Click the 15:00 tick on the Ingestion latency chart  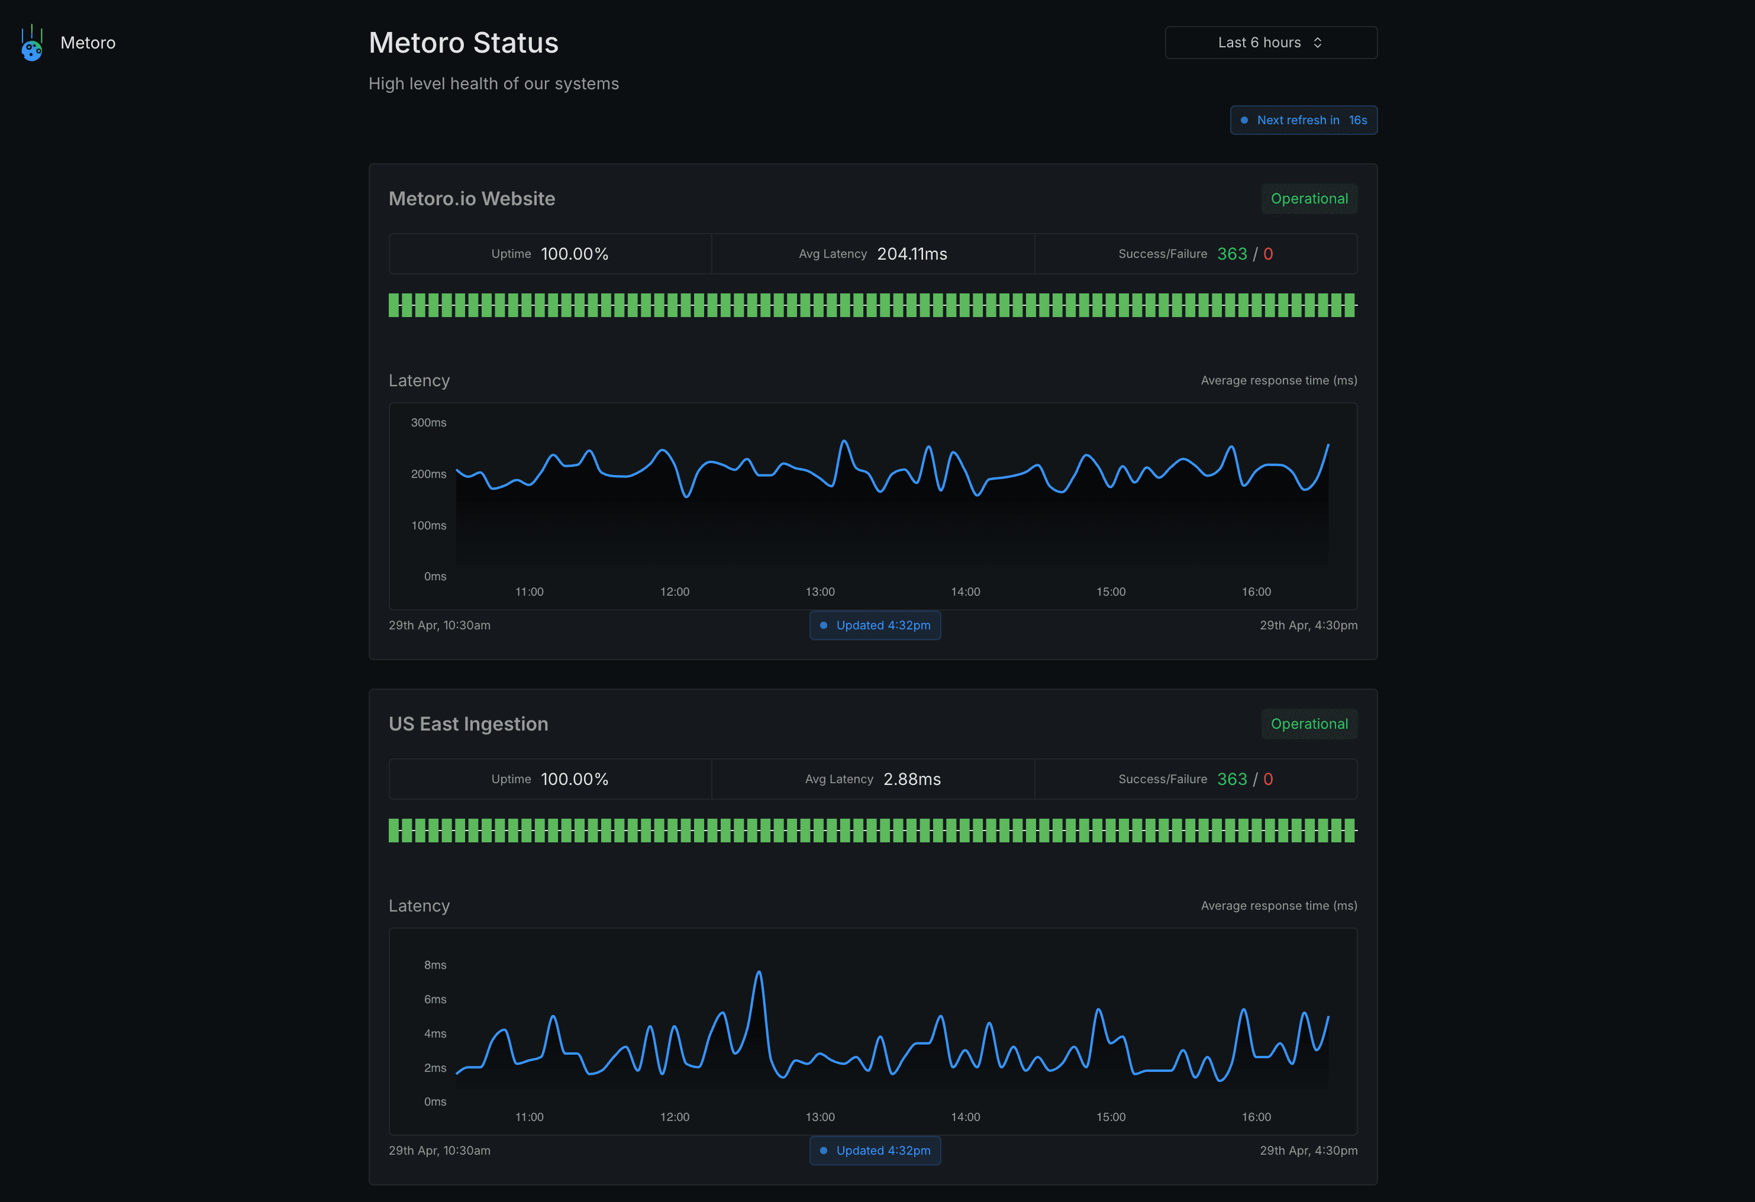tap(1111, 1117)
